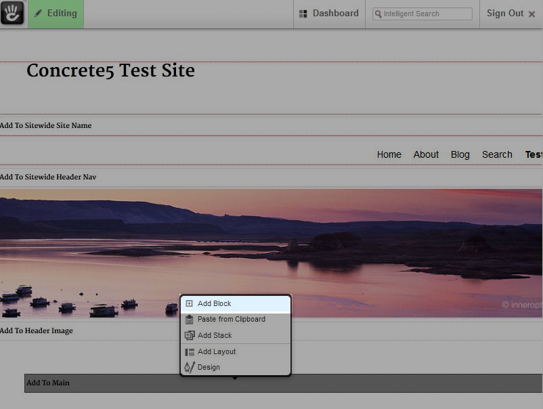Choose Add Layout in the context menu

click(217, 352)
